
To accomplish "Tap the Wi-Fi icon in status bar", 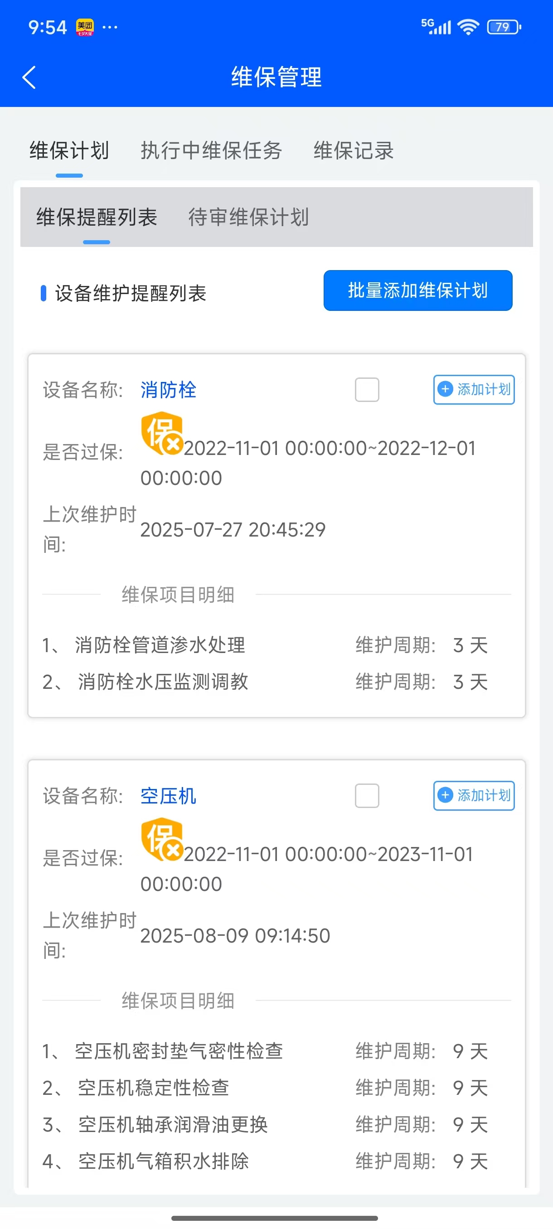I will pyautogui.click(x=468, y=27).
